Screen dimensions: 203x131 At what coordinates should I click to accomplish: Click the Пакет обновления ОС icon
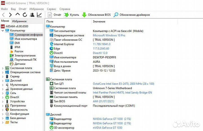[x=52, y=40]
